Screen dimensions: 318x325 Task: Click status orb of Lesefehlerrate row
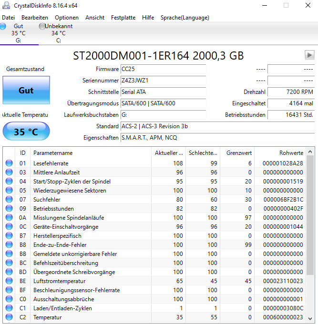[9, 163]
